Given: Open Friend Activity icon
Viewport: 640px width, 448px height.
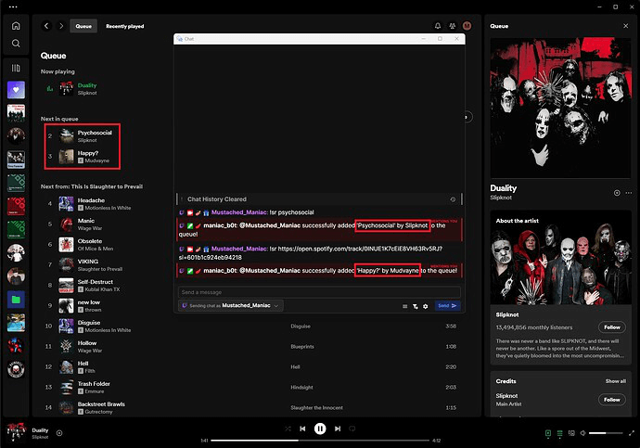Looking at the screenshot, I should coord(453,26).
